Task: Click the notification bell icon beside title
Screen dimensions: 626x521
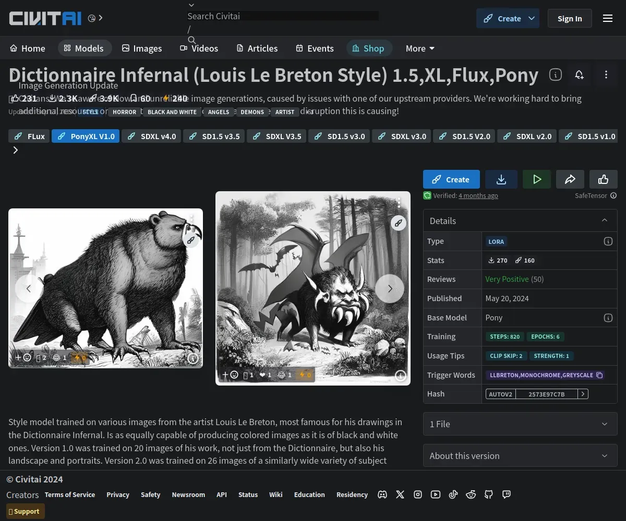Action: point(579,75)
